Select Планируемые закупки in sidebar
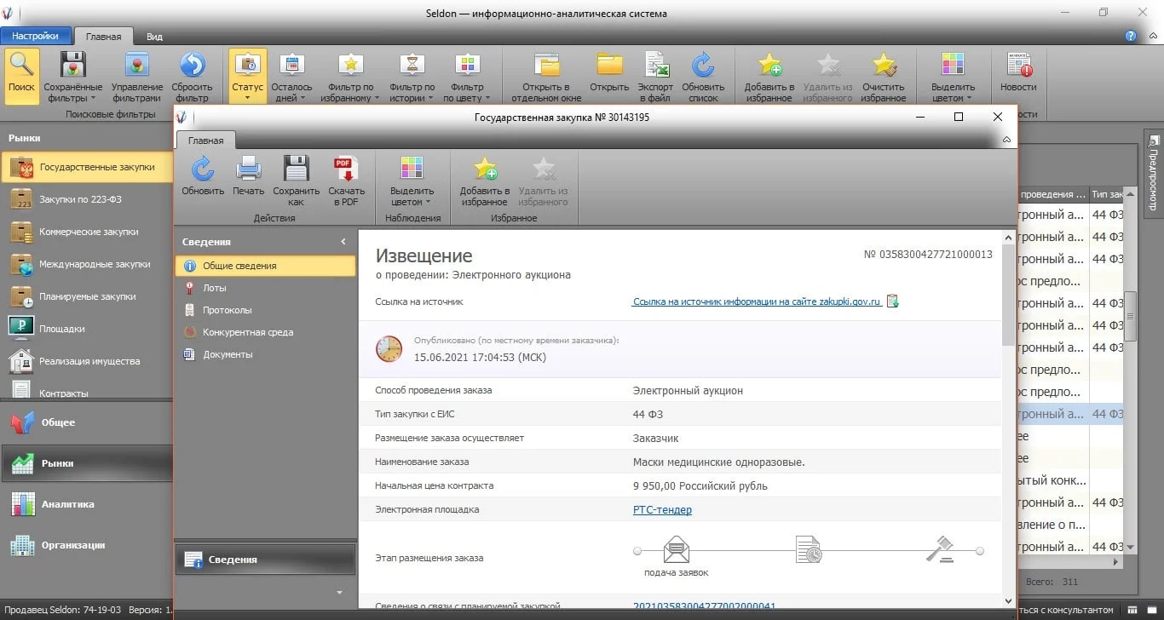The image size is (1164, 620). pyautogui.click(x=87, y=297)
